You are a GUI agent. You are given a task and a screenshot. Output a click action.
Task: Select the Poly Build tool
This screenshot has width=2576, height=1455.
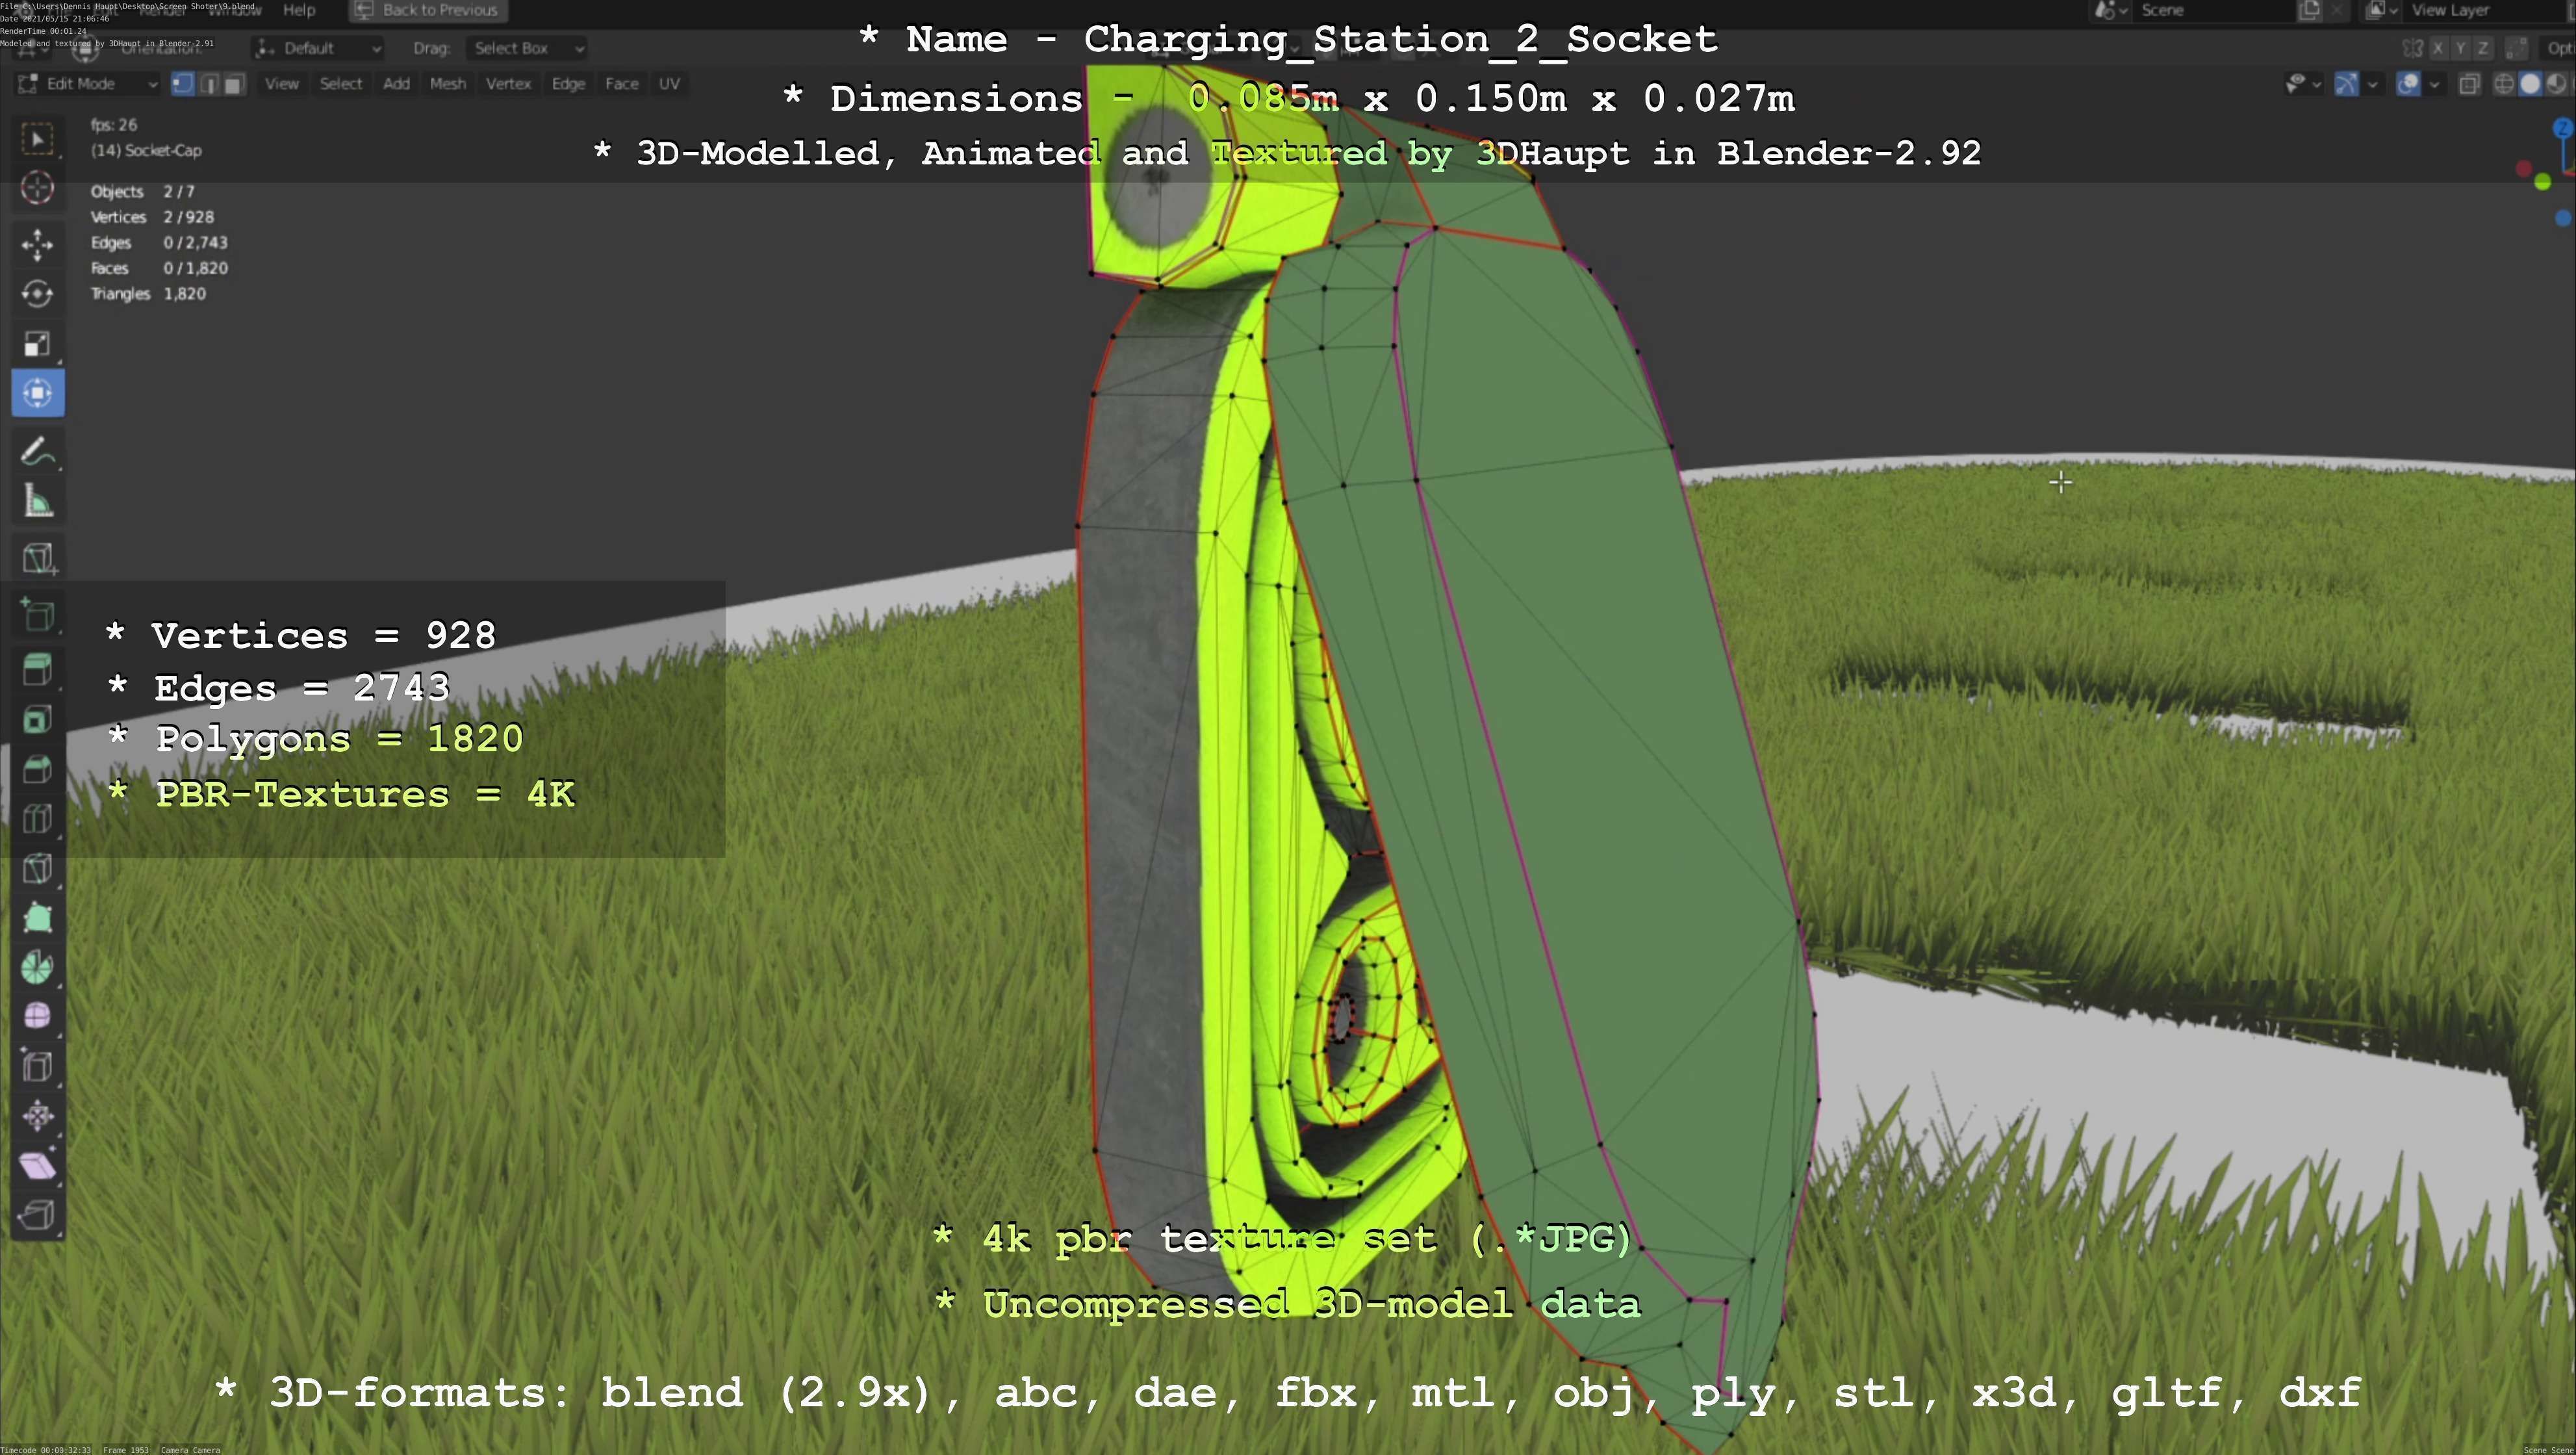[x=37, y=918]
